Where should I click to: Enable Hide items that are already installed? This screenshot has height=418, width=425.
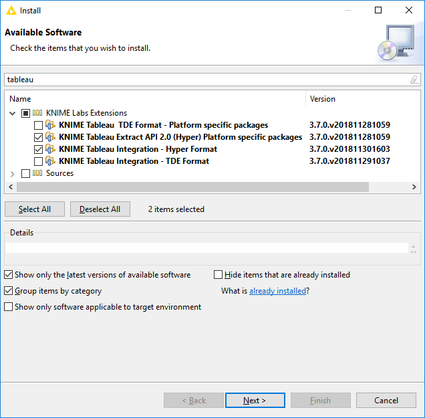(x=219, y=275)
